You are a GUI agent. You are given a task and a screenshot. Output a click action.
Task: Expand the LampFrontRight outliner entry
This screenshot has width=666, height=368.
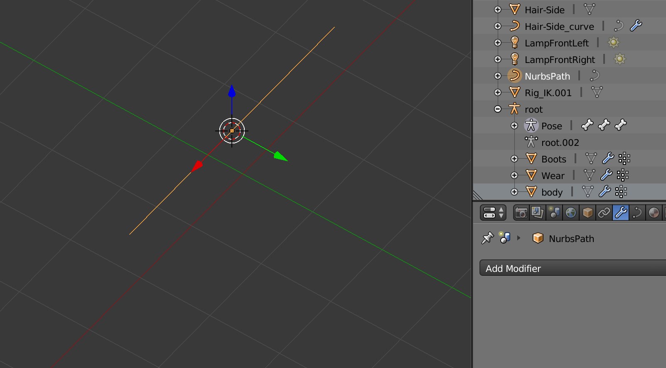point(498,59)
